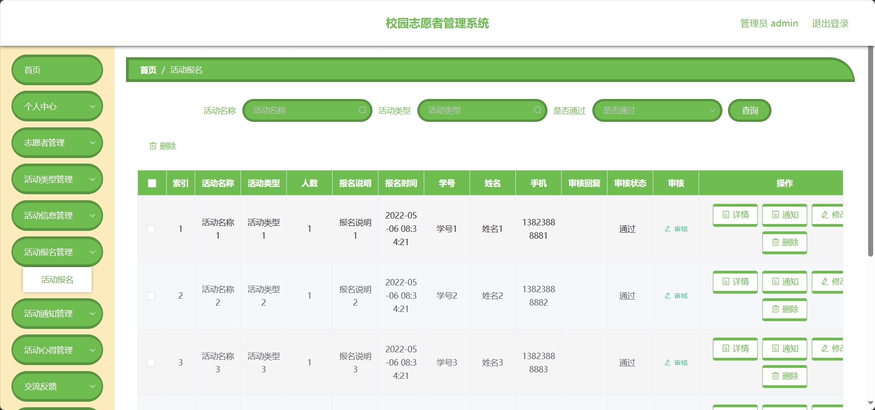Click the 索引 column header
Image resolution: width=875 pixels, height=410 pixels.
[180, 183]
